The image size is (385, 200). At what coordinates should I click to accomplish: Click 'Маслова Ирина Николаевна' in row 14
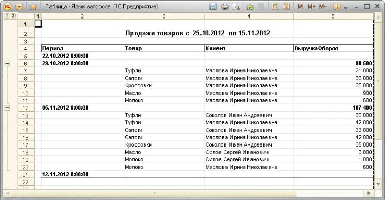[241, 122]
